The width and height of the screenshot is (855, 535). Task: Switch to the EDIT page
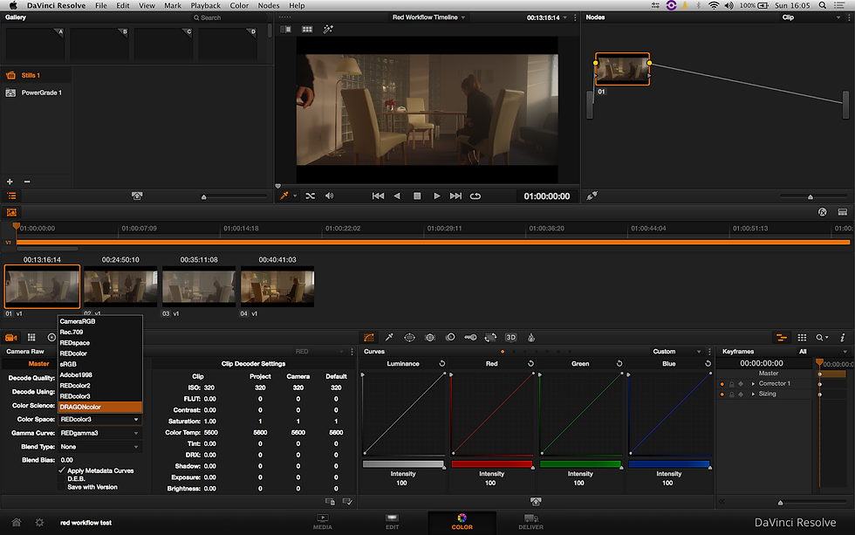(x=392, y=522)
